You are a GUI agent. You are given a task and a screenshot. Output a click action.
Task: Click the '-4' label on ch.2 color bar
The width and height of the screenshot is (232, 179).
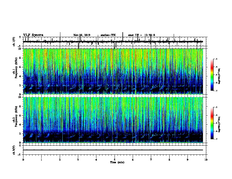216,115
